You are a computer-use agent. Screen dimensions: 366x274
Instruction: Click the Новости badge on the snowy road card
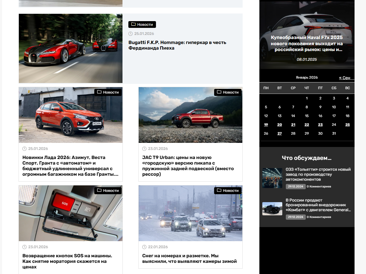coord(228,190)
